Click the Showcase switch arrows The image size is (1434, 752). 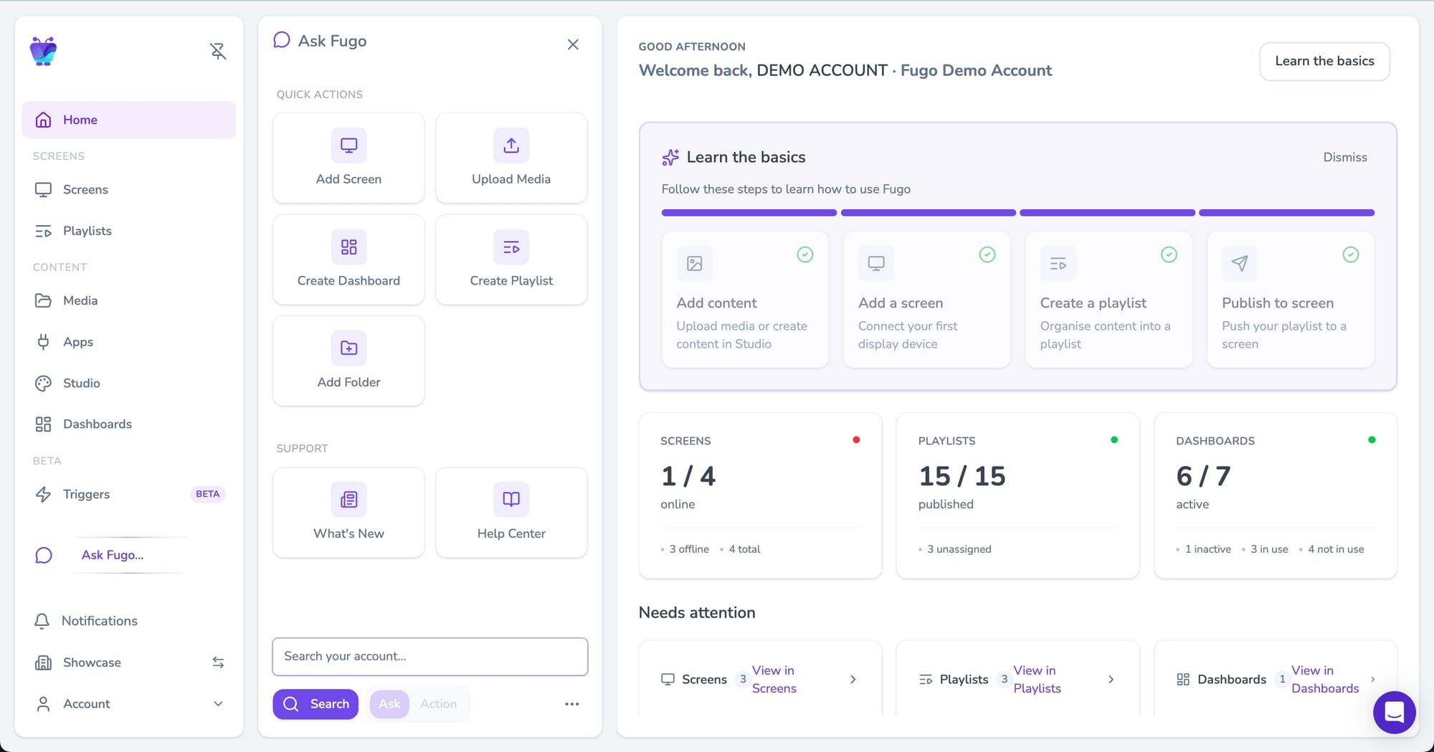[218, 662]
